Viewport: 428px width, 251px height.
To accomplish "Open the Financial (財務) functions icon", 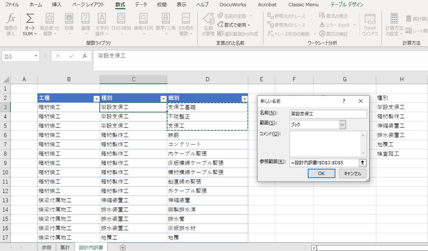I will click(69, 19).
